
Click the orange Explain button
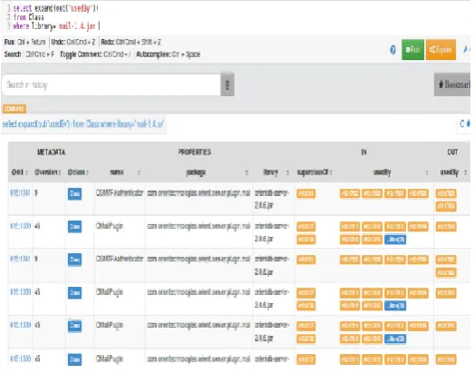tap(440, 49)
